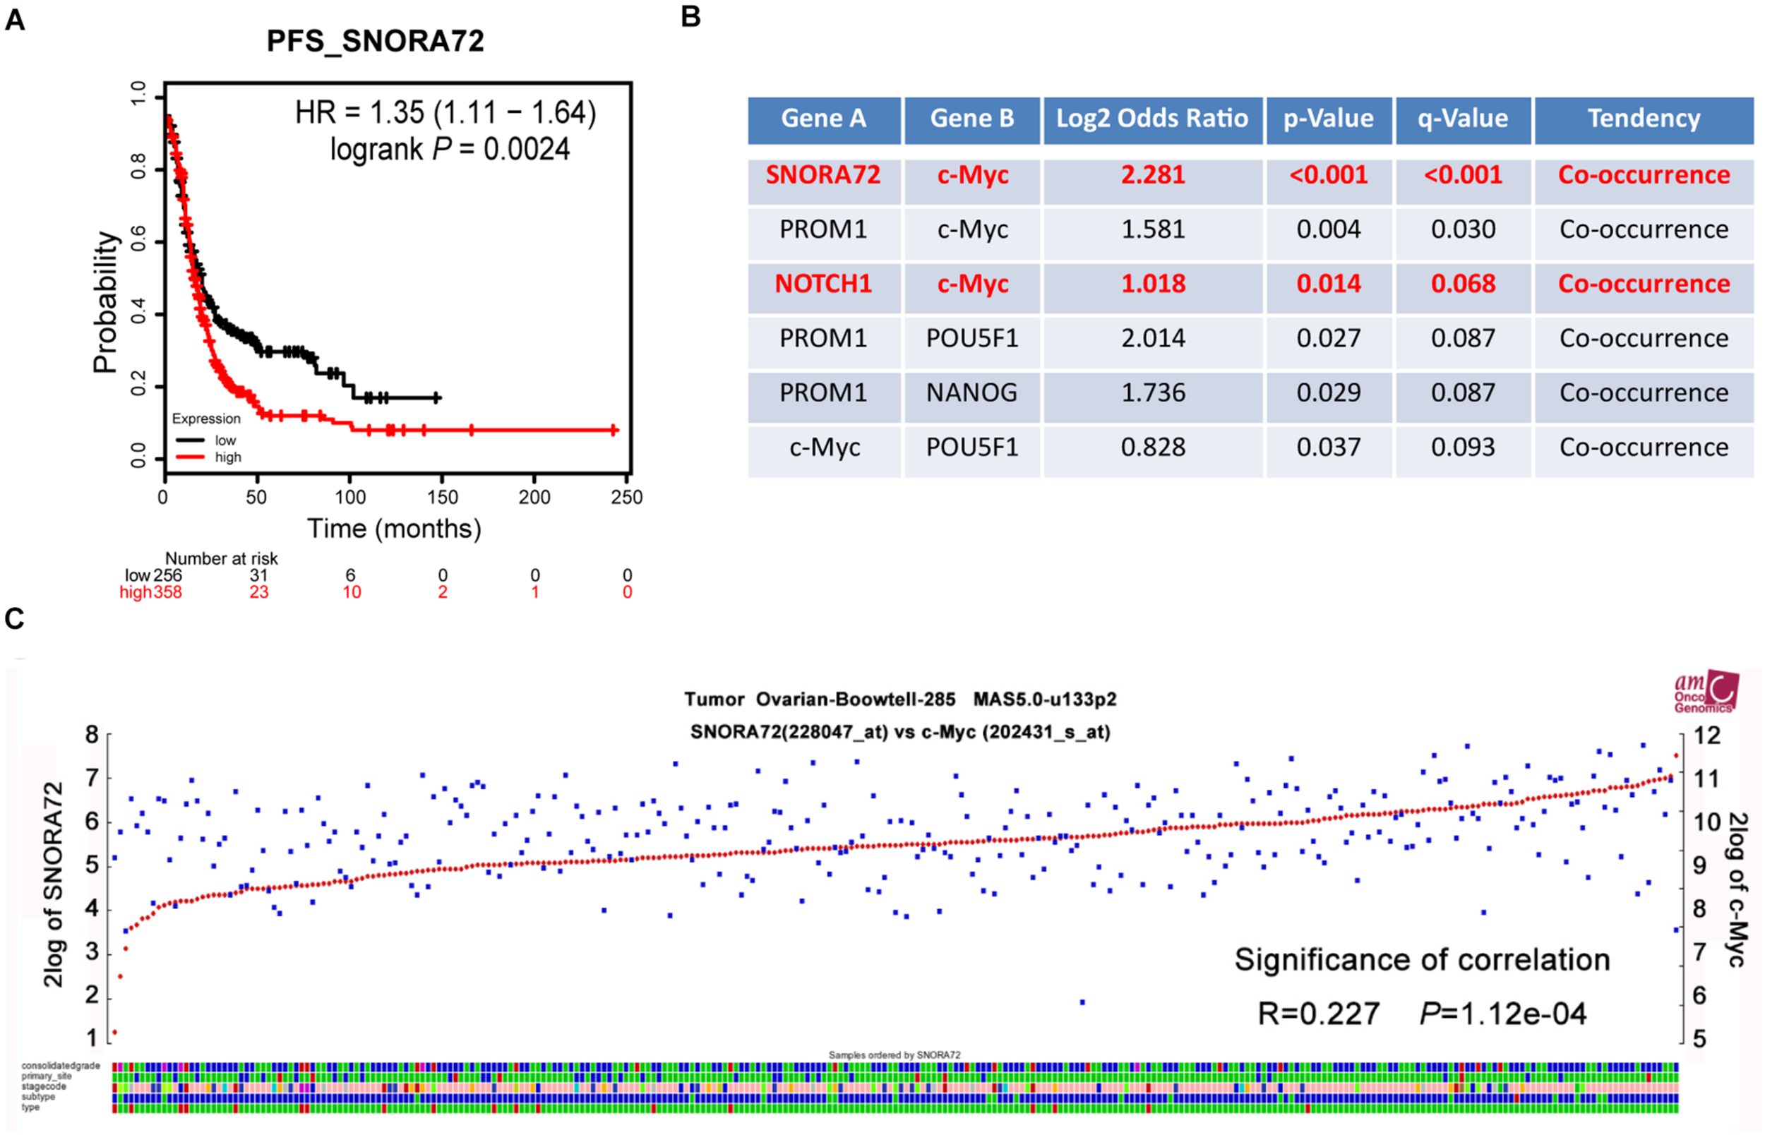Image resolution: width=1765 pixels, height=1135 pixels.
Task: Click the consolidatedgrade track label
Action: tap(61, 1066)
